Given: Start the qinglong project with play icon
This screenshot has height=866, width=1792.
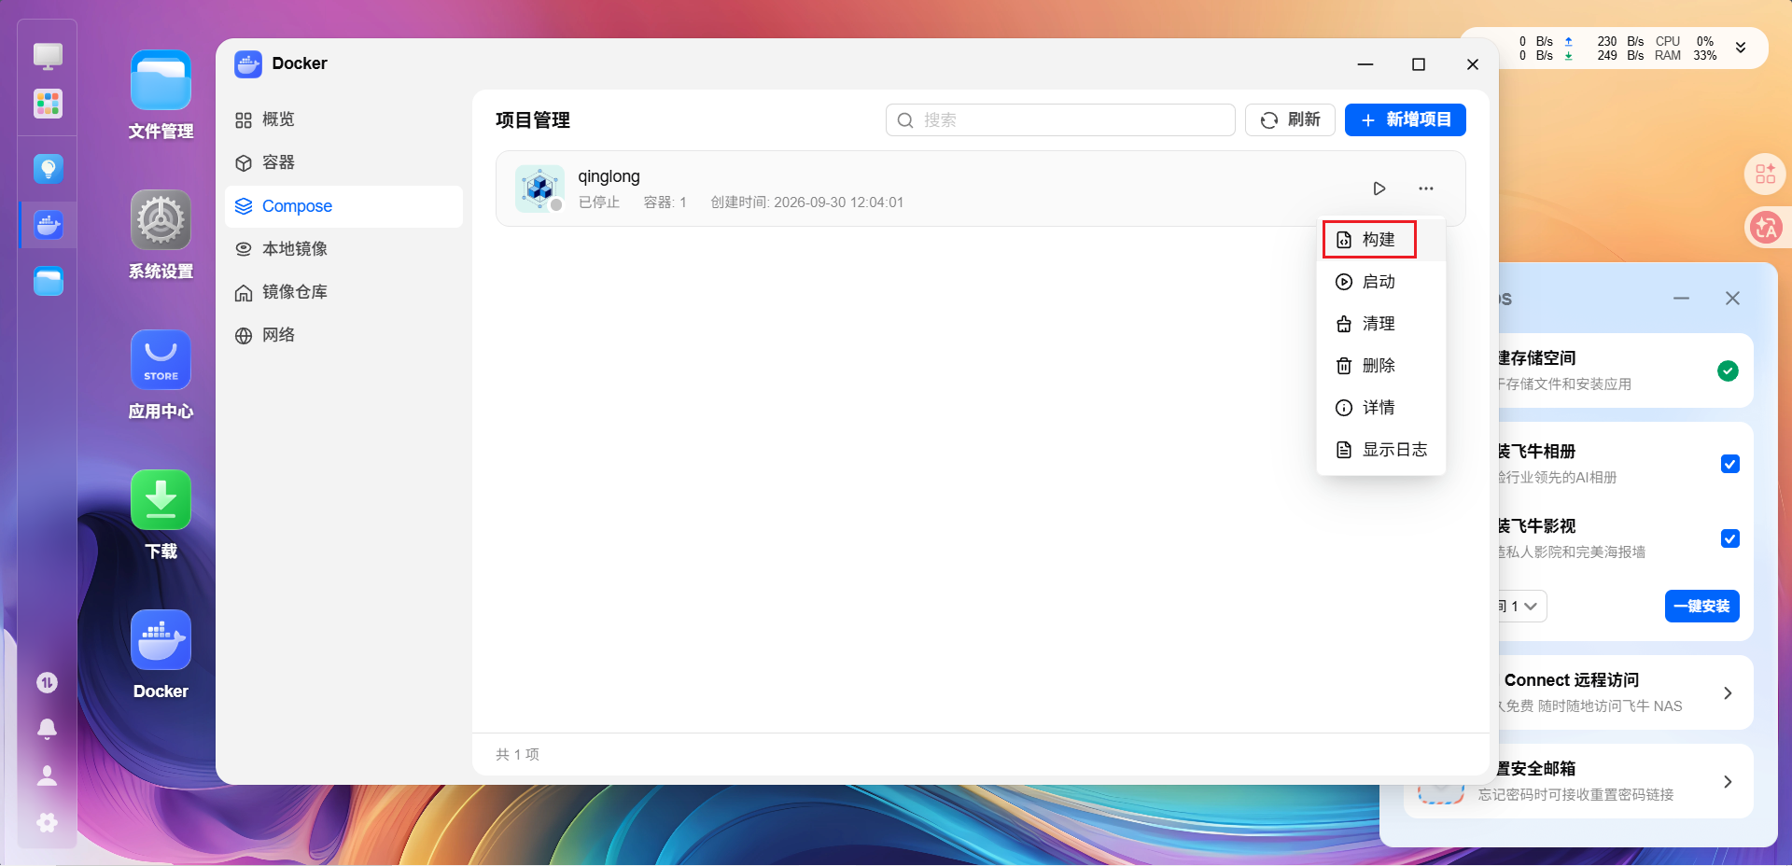Looking at the screenshot, I should coord(1379,189).
